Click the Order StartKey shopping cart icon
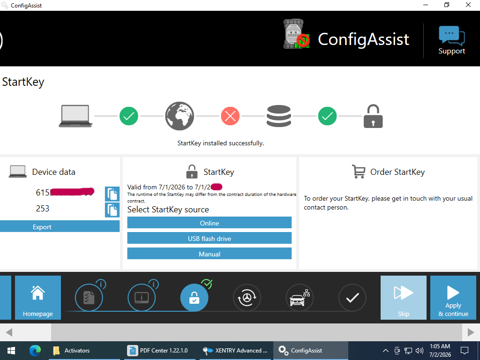This screenshot has width=480, height=360. click(x=359, y=172)
